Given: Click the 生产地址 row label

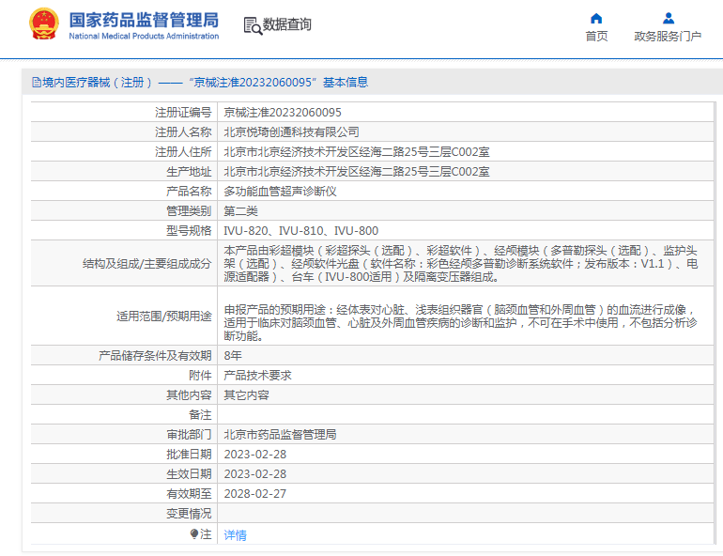Looking at the screenshot, I should click(189, 172).
